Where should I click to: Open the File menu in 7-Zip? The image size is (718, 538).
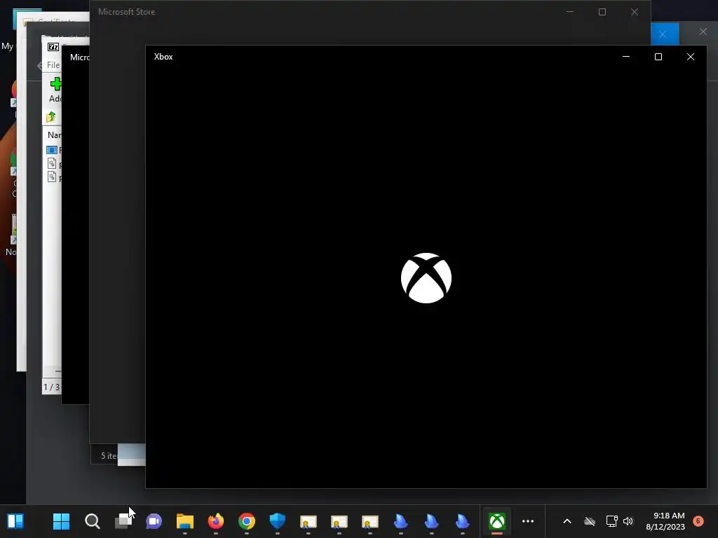pos(53,65)
